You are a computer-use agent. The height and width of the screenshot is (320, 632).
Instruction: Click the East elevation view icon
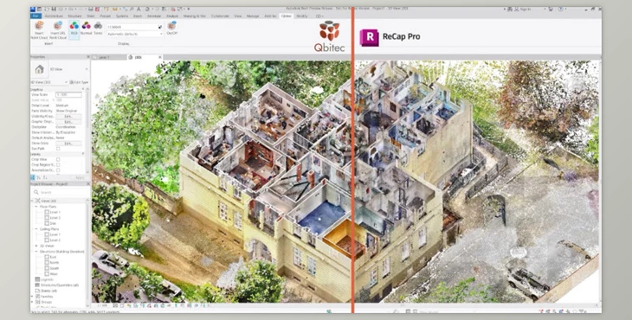click(x=47, y=257)
